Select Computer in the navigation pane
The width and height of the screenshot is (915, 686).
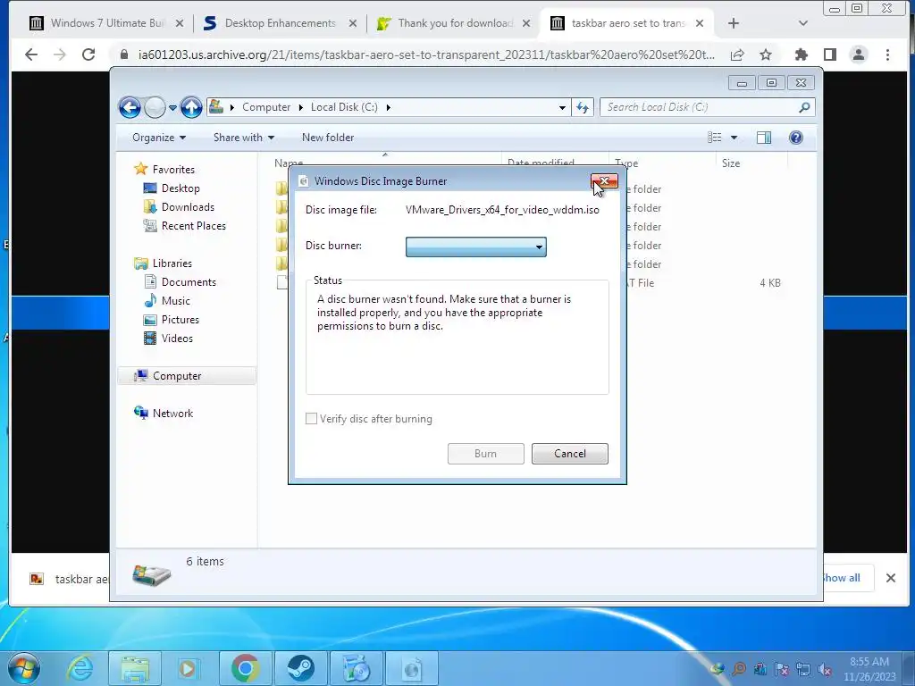point(187,376)
